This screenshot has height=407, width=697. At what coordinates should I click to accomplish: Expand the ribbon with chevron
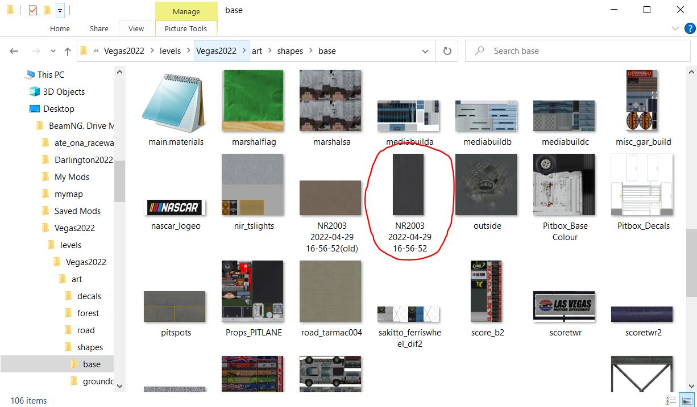click(x=675, y=28)
